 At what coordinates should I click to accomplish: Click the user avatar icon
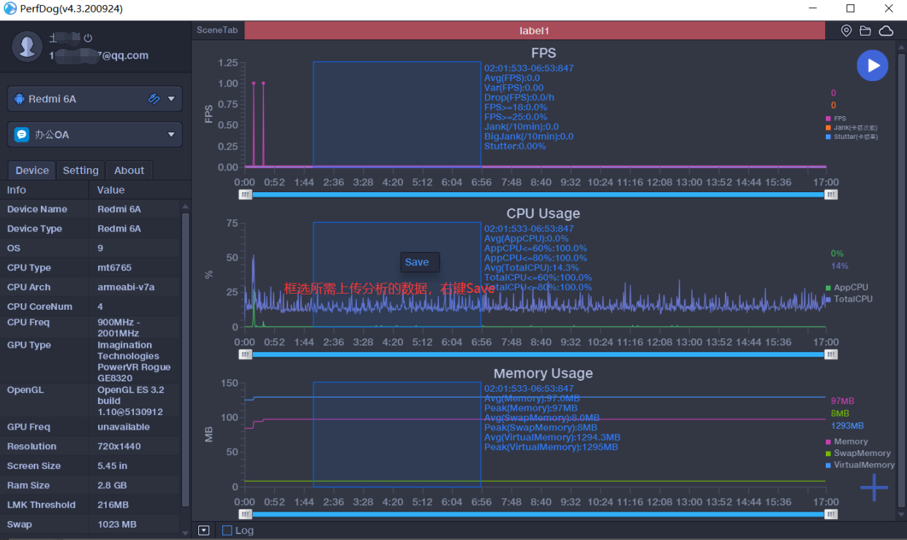coord(28,46)
